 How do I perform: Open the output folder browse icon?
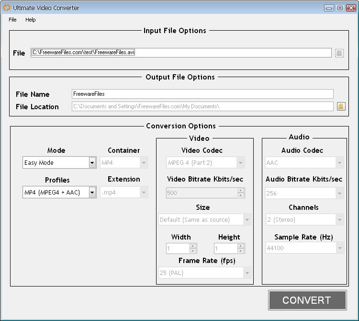[x=341, y=106]
